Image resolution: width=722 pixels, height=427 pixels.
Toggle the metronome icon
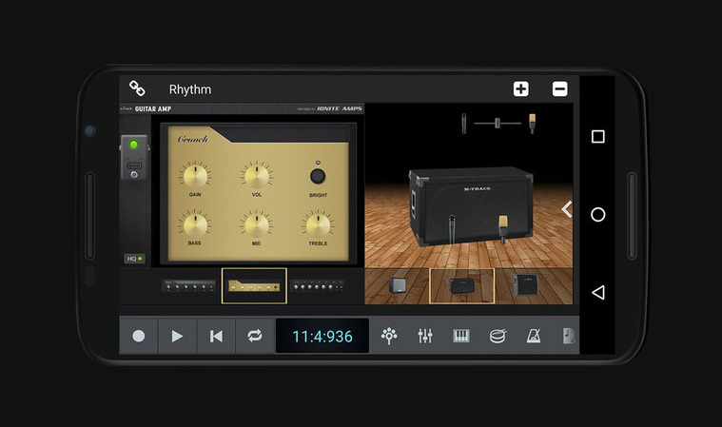pos(534,336)
